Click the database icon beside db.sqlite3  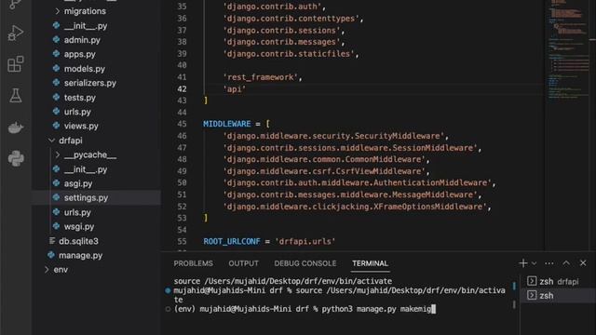pos(52,240)
